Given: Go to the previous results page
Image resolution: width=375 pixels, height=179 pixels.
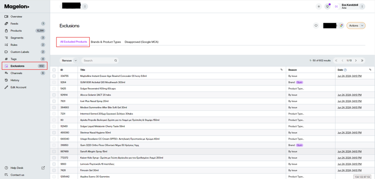Looking at the screenshot, I should click(x=342, y=61).
